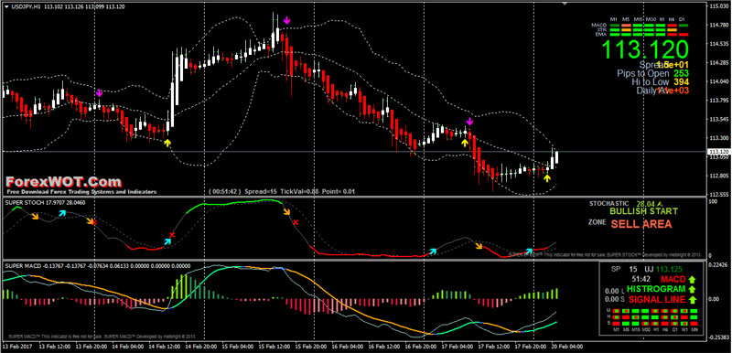732x353 pixels.
Task: Click the red X near 14 Feb 12:00 in Super Stoch
Action: 172,234
